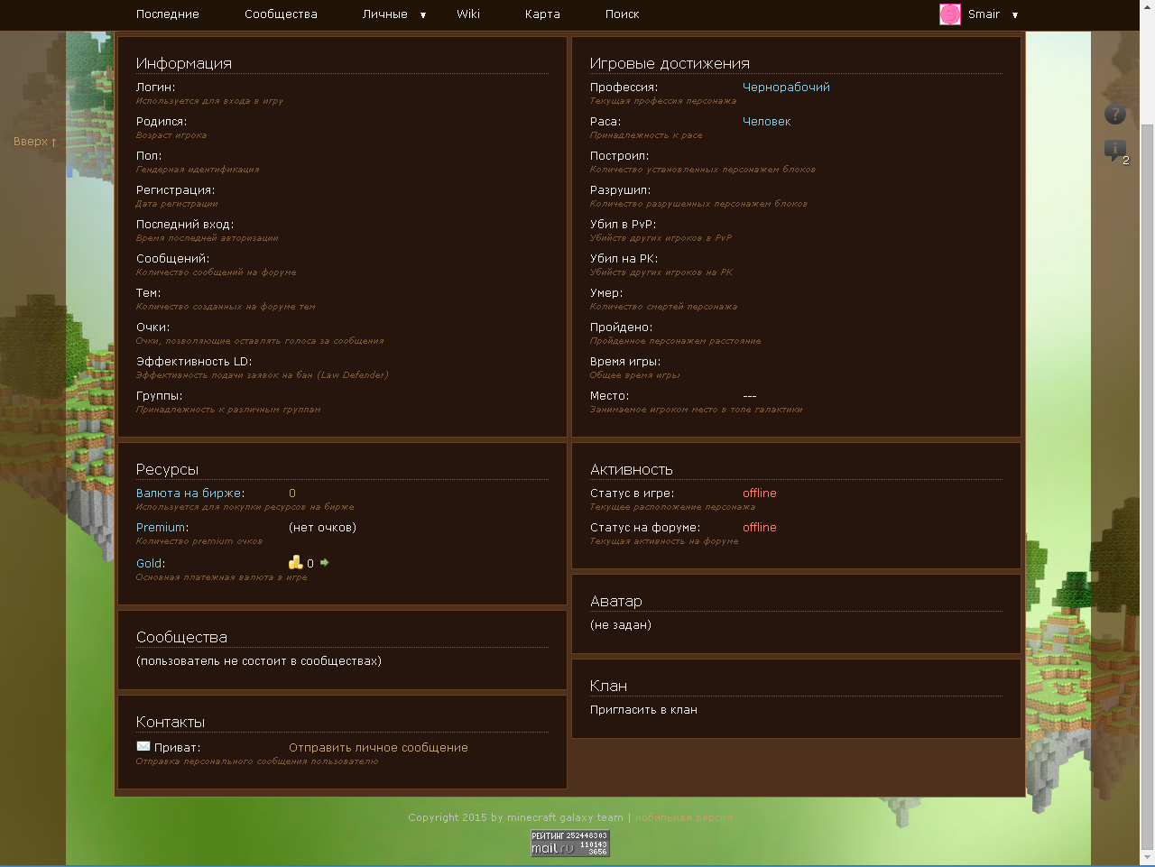Screen dimensions: 1155x867
Task: Follow the Валюта на бирже link
Action: click(189, 493)
